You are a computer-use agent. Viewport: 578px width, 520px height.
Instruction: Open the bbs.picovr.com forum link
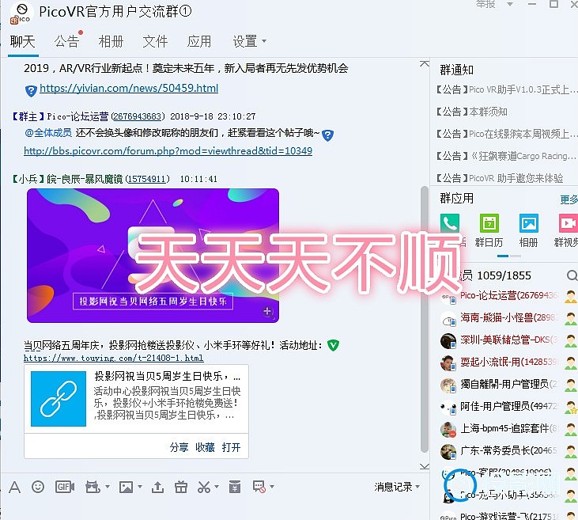168,151
